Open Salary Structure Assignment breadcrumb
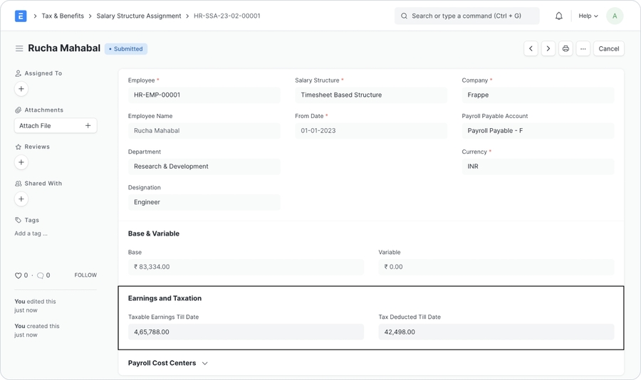Image resolution: width=641 pixels, height=380 pixels. [x=139, y=16]
